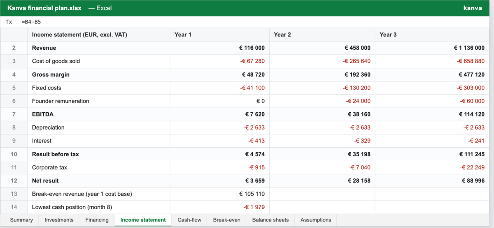The width and height of the screenshot is (494, 228).
Task: Select gross margin cell € 192 360
Action: [322, 75]
